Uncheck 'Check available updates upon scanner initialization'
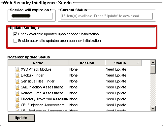Screen dimensions: 163x126 tap(15, 34)
